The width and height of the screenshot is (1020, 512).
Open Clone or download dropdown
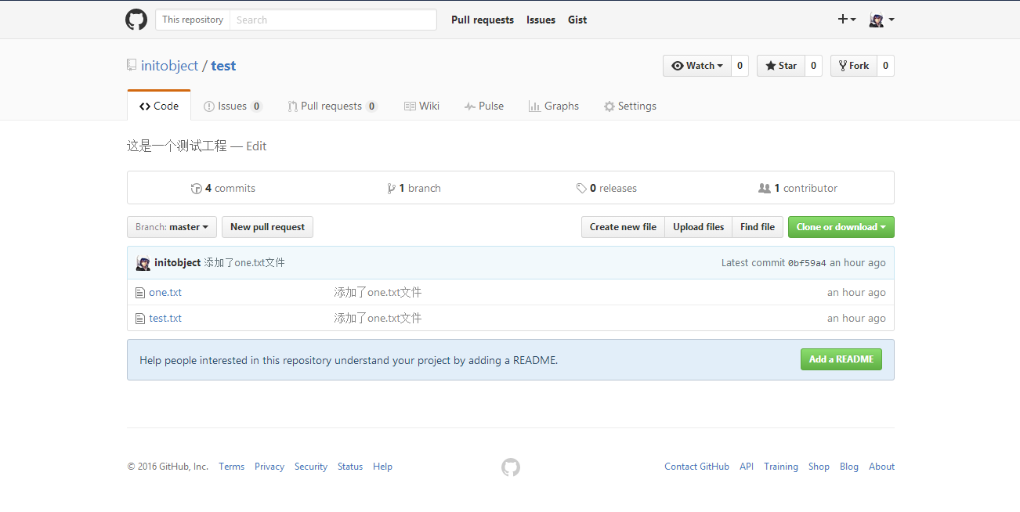841,227
